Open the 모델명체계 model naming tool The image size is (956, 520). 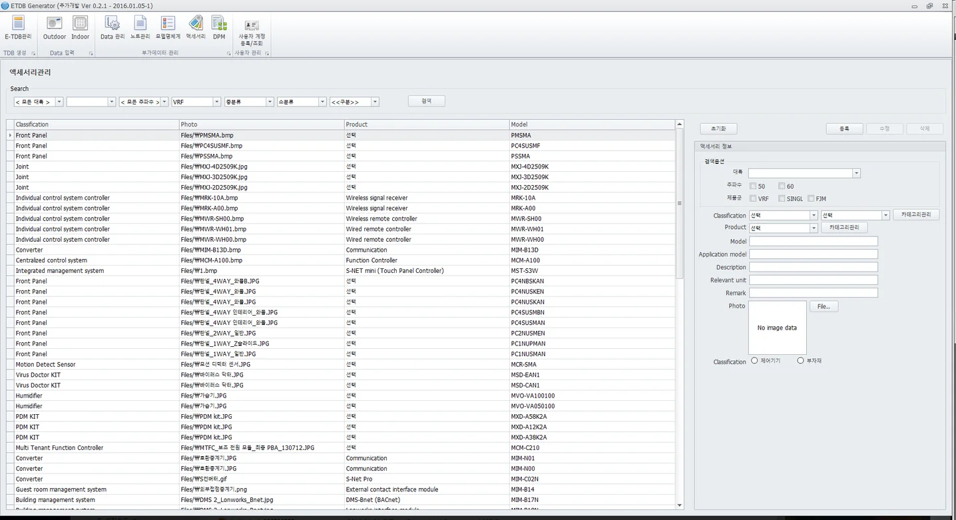pyautogui.click(x=168, y=28)
